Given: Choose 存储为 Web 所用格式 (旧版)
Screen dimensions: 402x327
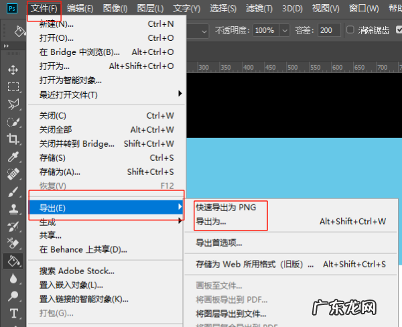Looking at the screenshot, I should pos(291,264).
